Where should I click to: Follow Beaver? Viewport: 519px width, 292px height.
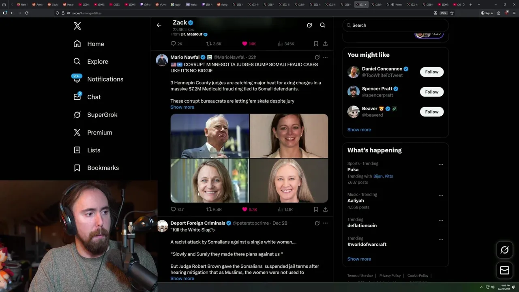(x=432, y=112)
